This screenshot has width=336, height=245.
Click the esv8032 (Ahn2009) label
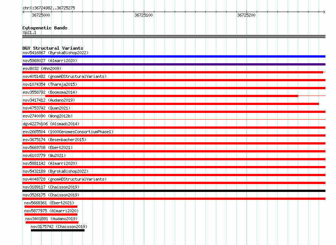coord(42,68)
